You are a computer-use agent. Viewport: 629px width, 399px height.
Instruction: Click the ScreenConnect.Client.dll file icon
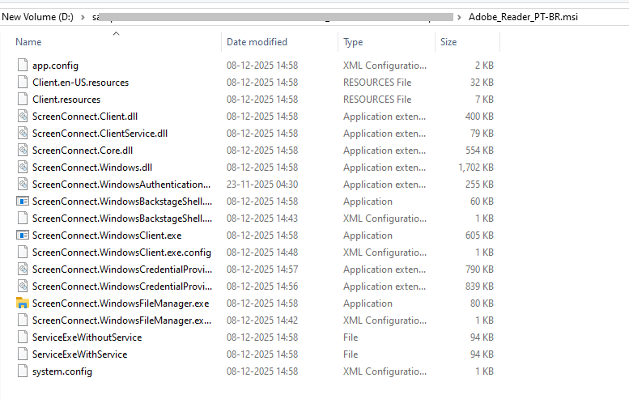(23, 117)
